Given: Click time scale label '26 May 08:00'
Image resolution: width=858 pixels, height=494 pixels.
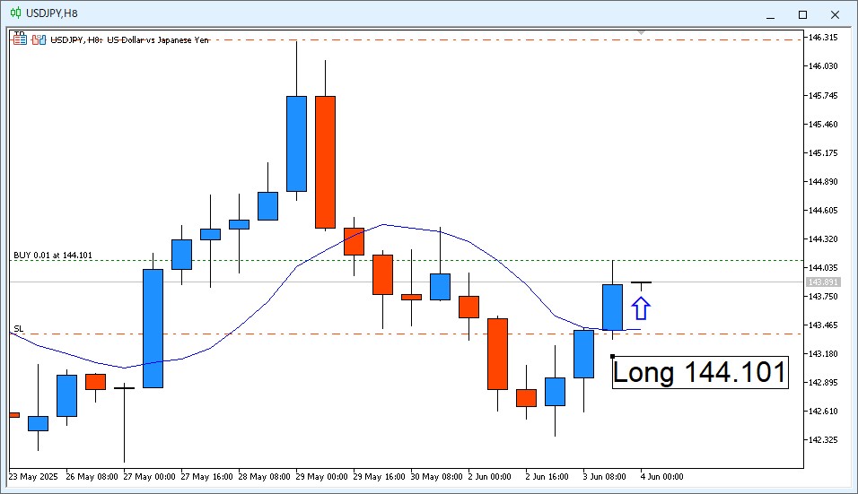Looking at the screenshot, I should pyautogui.click(x=92, y=476).
